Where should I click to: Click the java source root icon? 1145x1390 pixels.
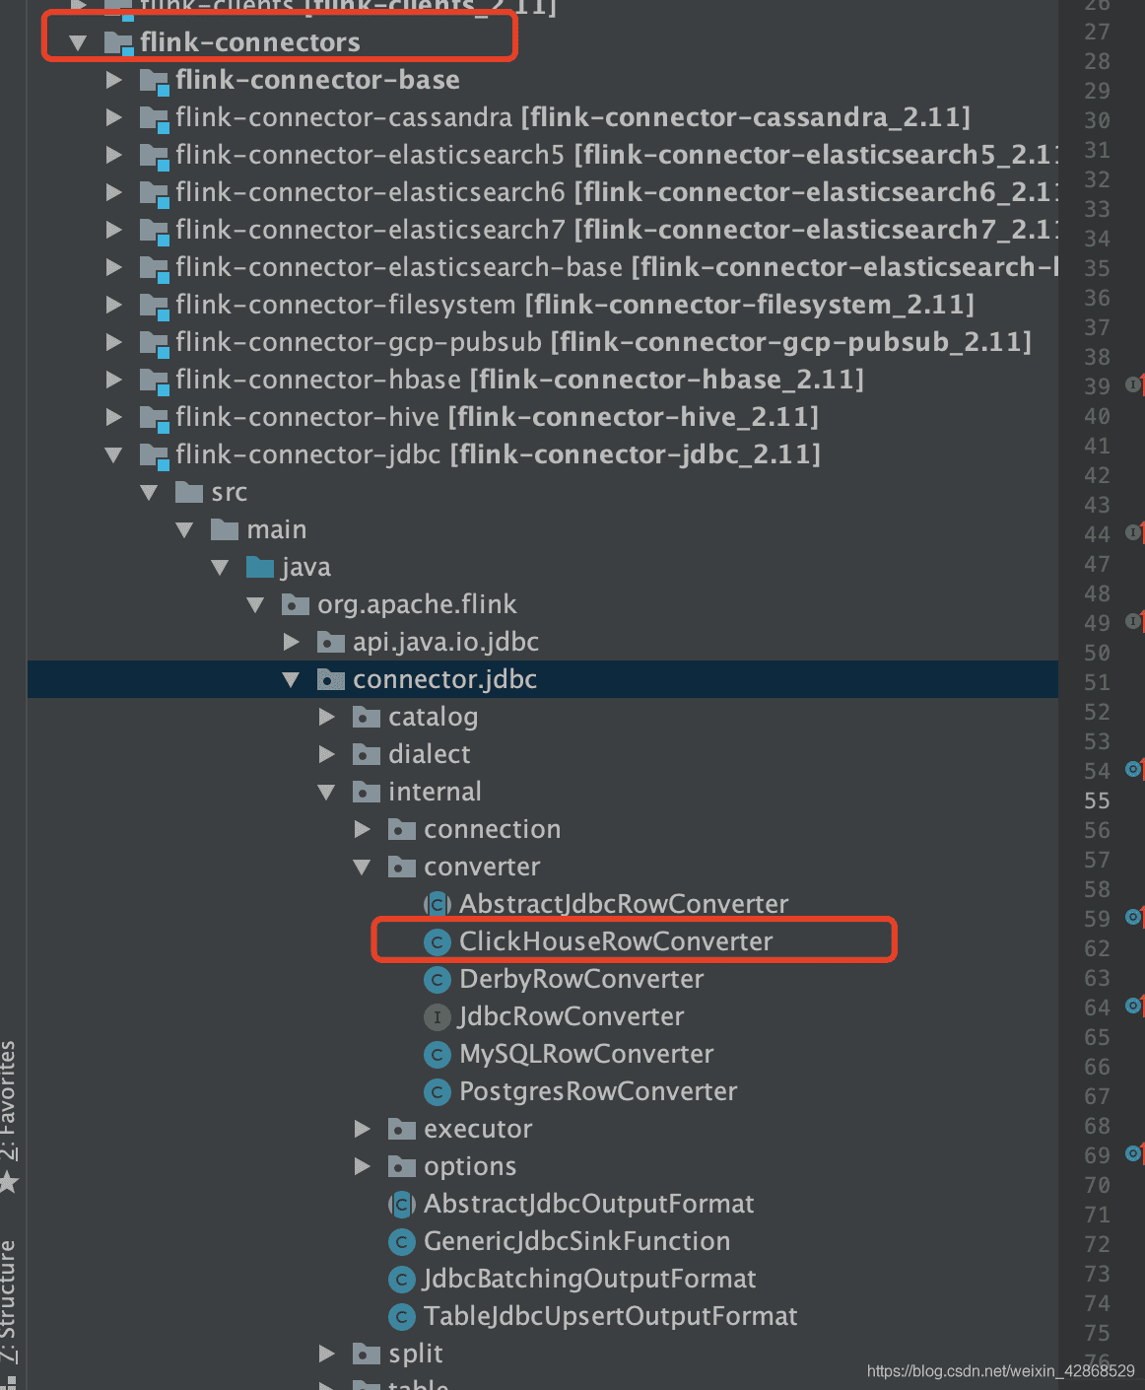coord(260,566)
